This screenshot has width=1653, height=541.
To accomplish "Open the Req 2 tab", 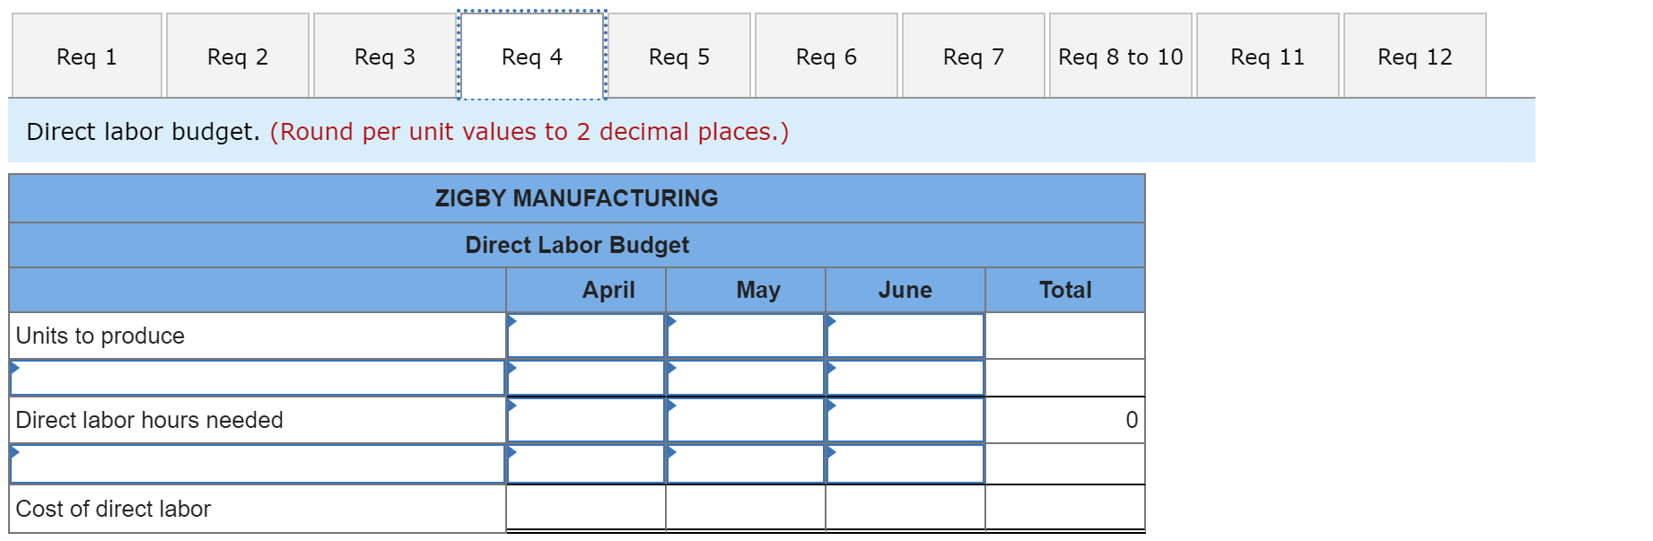I will [236, 56].
